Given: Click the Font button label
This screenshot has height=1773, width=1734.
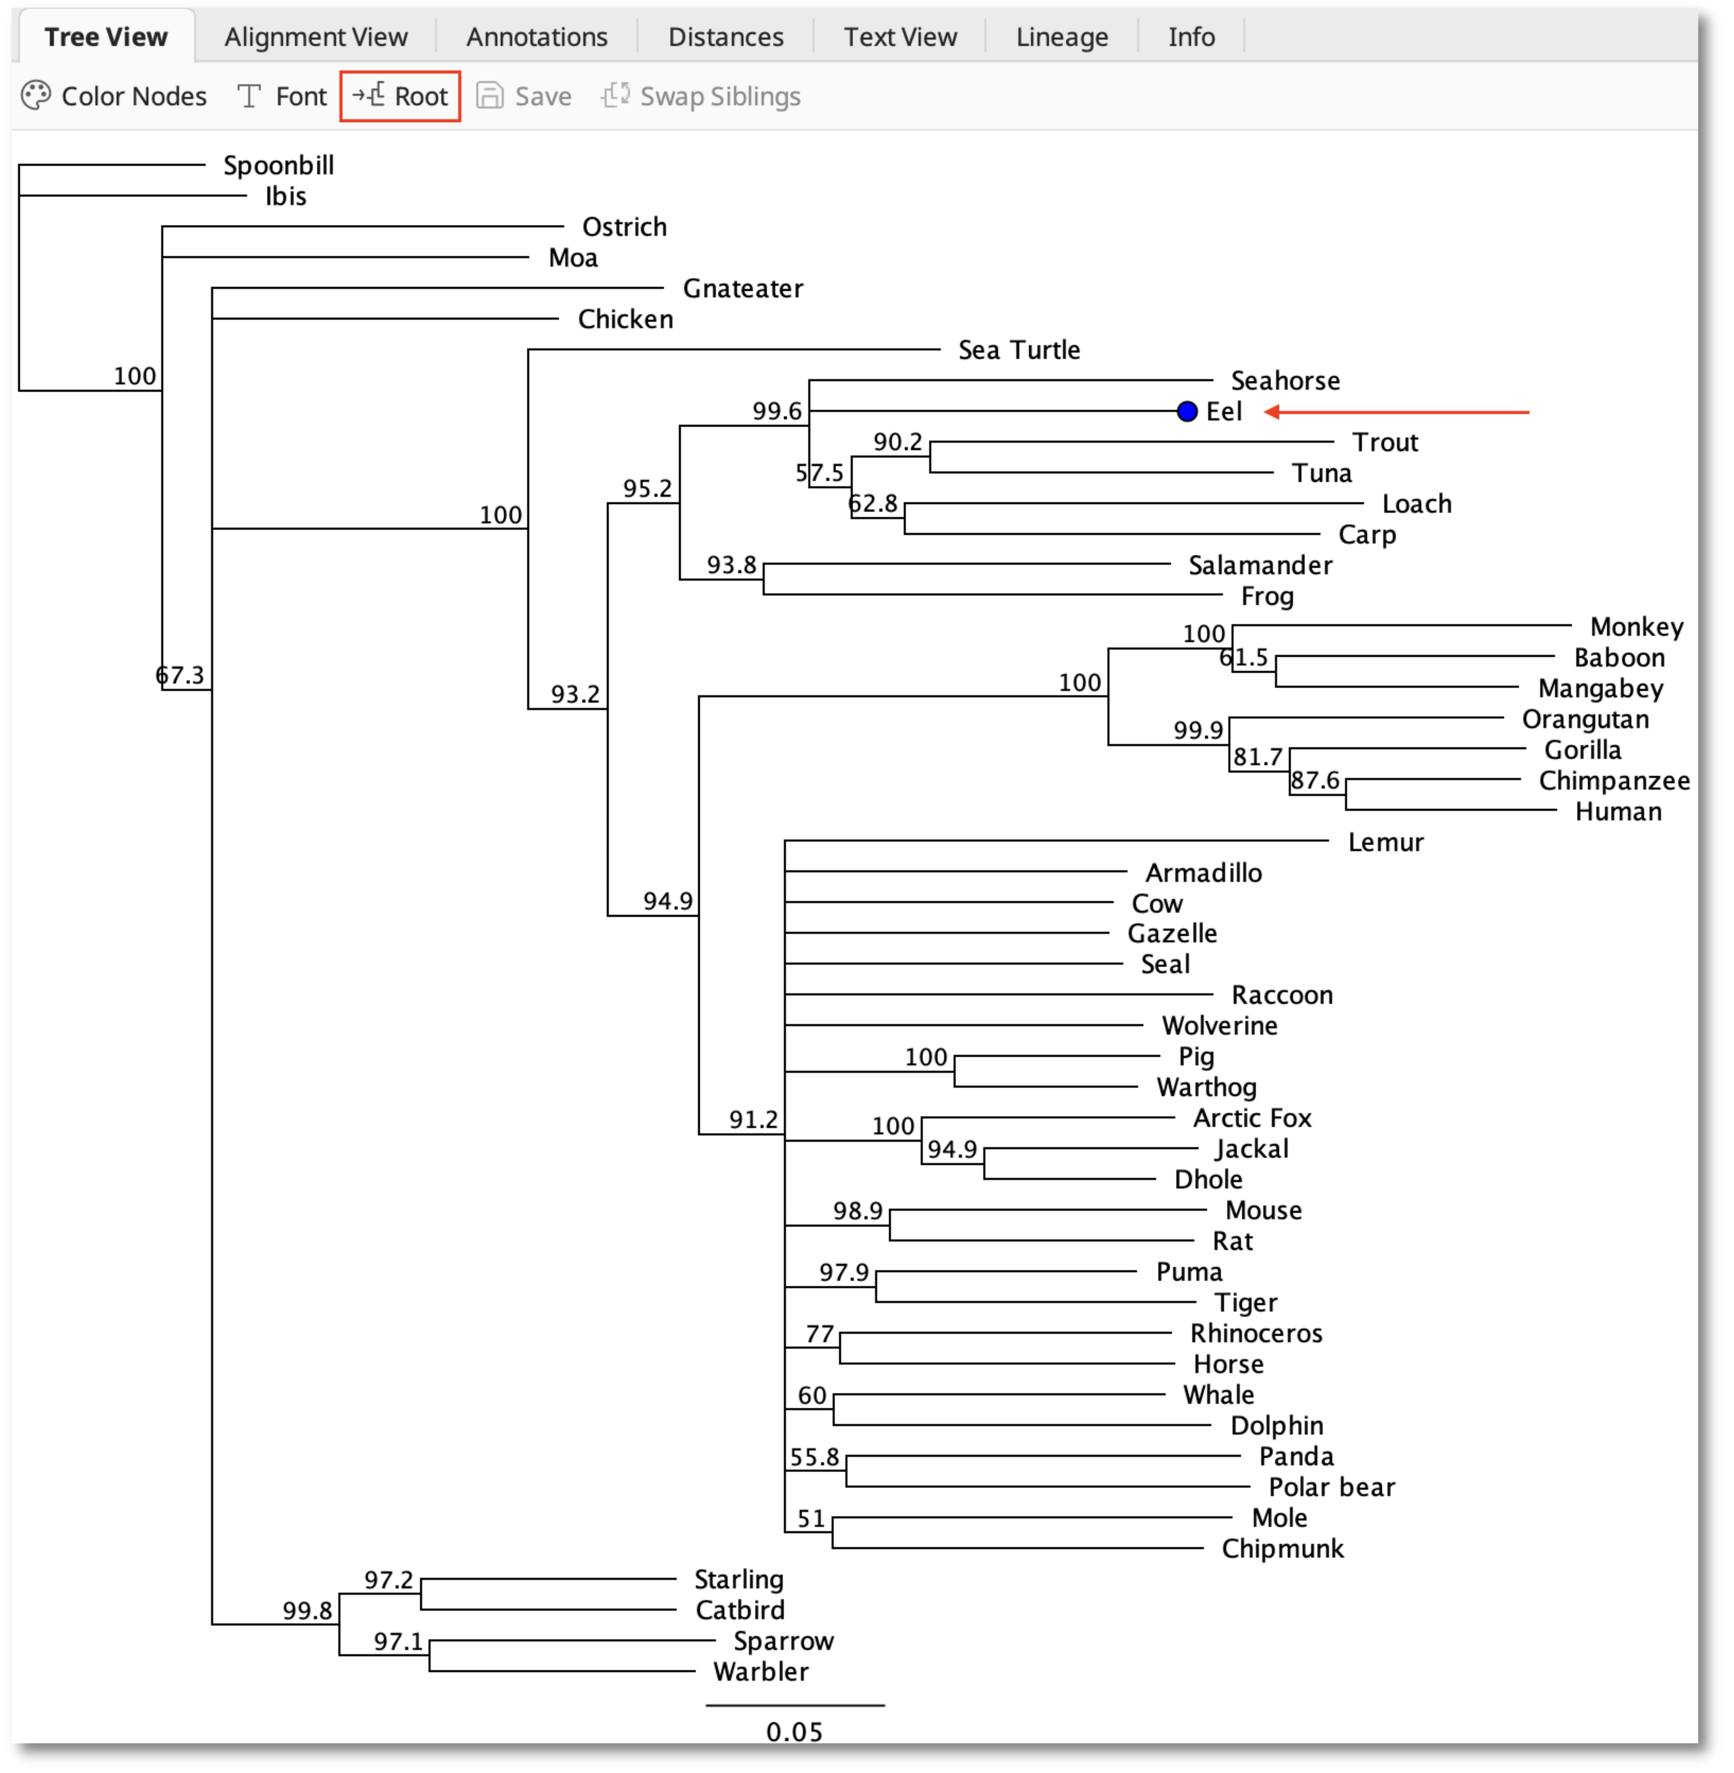Looking at the screenshot, I should [301, 96].
